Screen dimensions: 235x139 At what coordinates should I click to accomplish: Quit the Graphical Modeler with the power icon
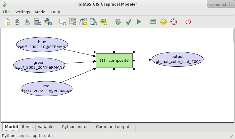tap(188, 22)
